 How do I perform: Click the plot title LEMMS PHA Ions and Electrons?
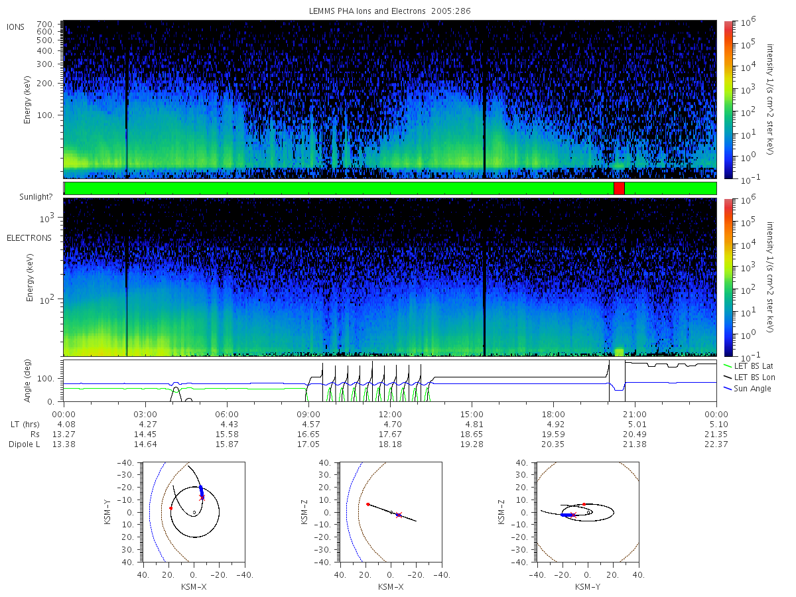tap(390, 11)
